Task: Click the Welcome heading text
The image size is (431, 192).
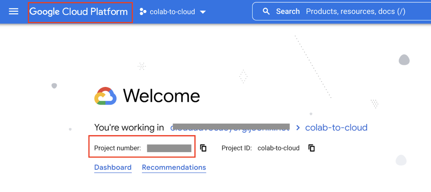Action: click(161, 96)
